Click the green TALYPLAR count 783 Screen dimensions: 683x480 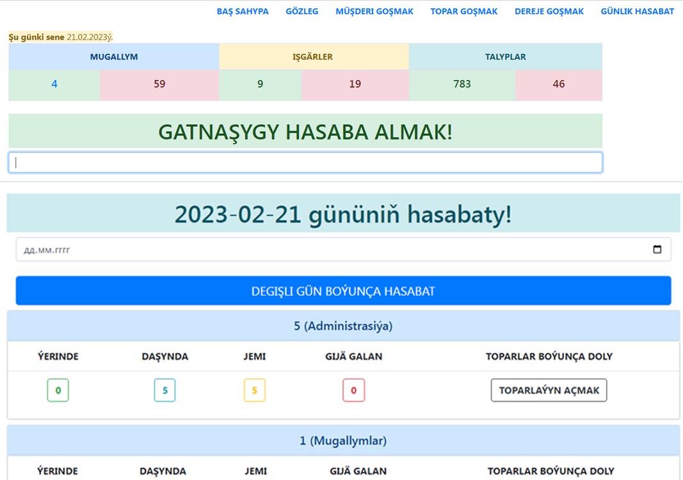point(462,84)
